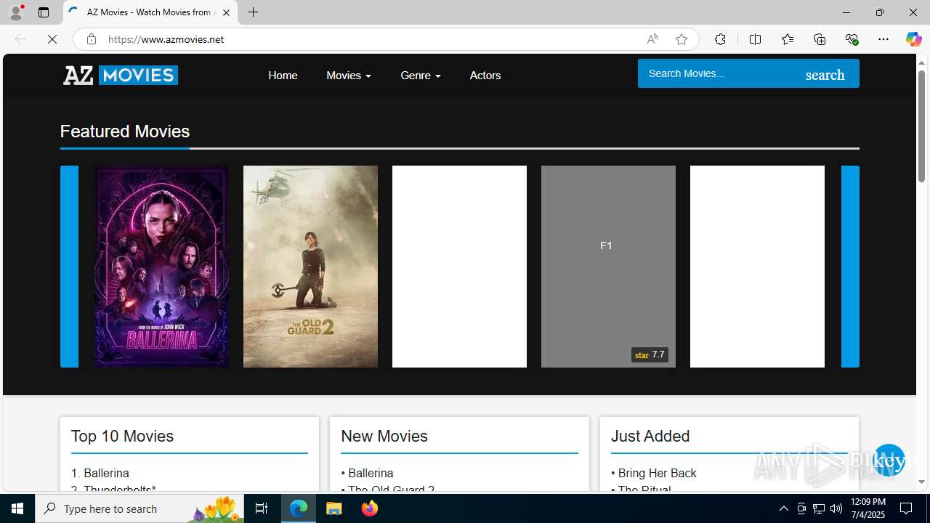Open the Windows Start menu
The image size is (930, 523).
click(x=17, y=508)
